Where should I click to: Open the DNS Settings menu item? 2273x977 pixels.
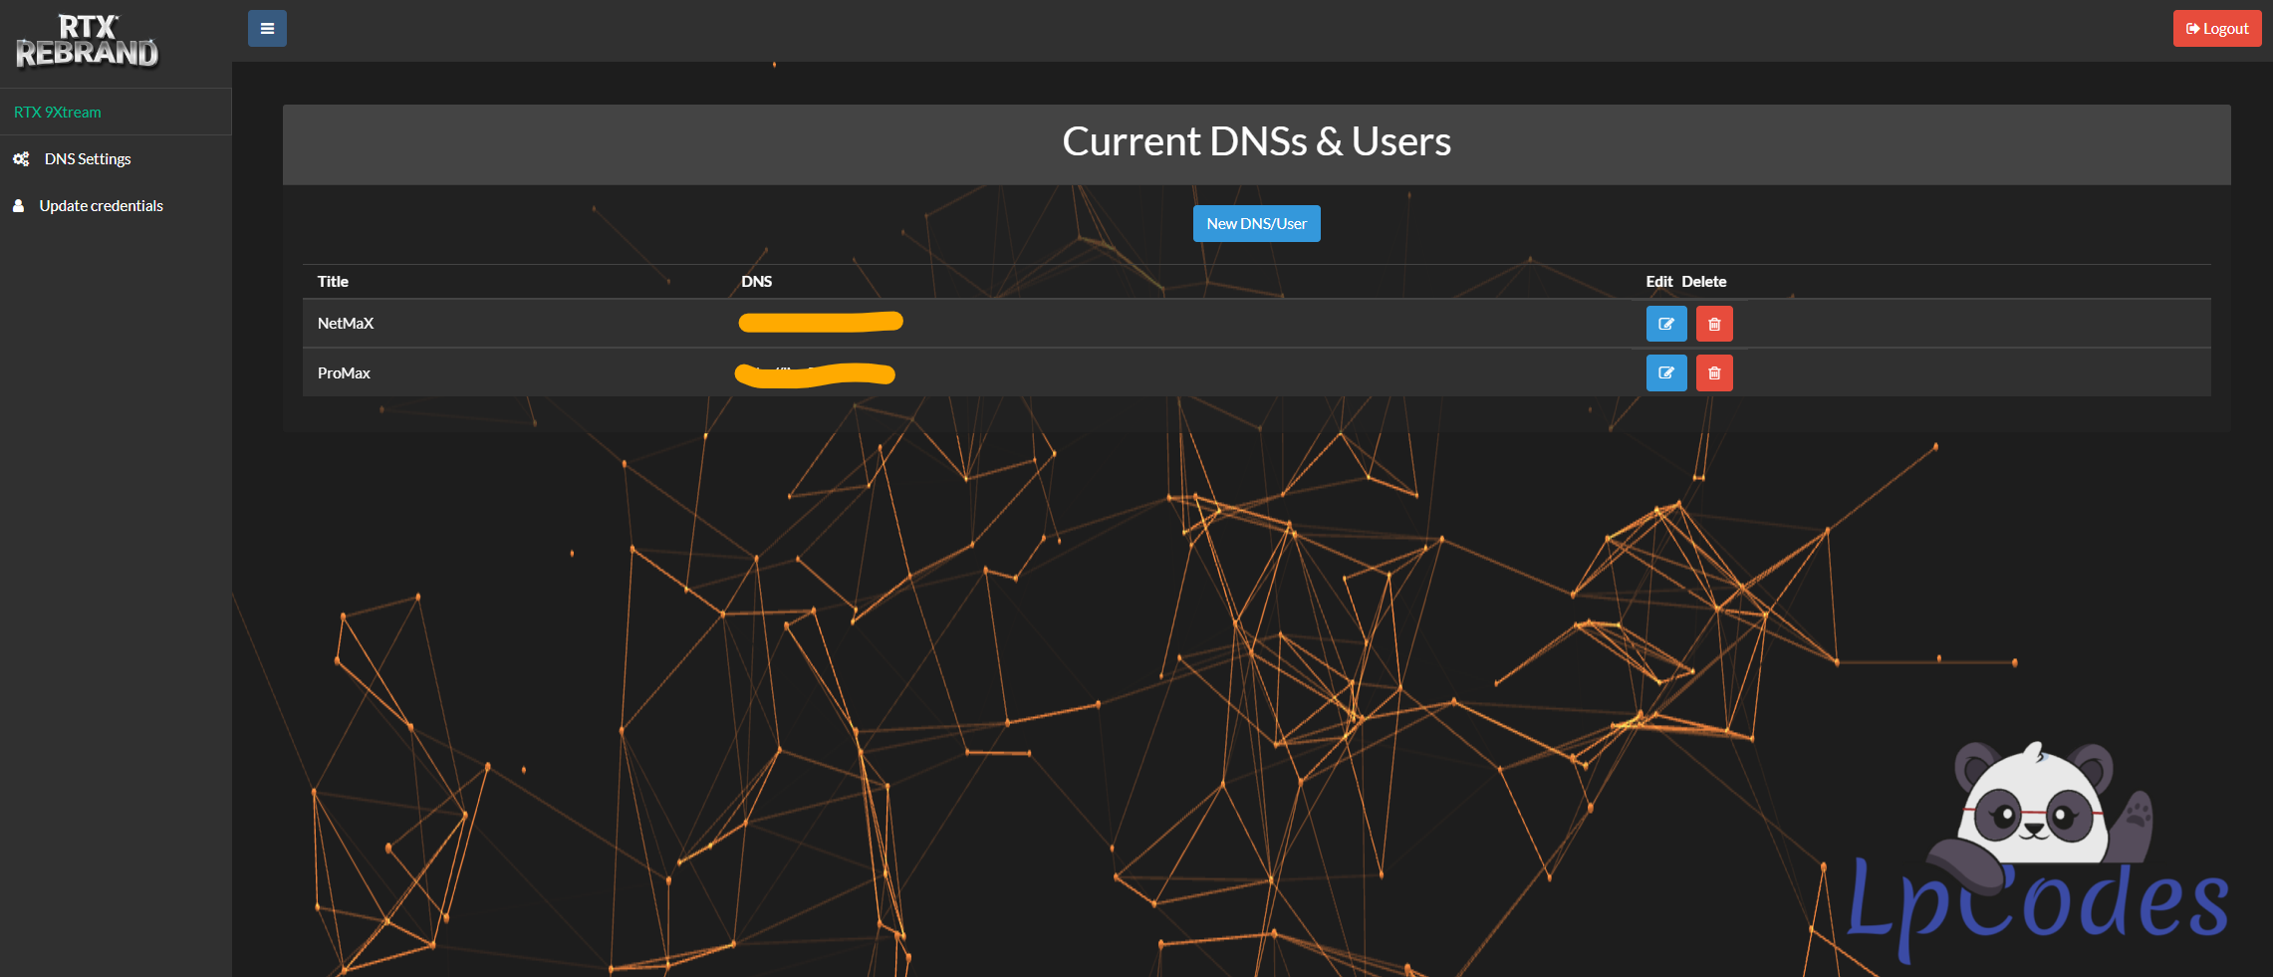coord(88,159)
